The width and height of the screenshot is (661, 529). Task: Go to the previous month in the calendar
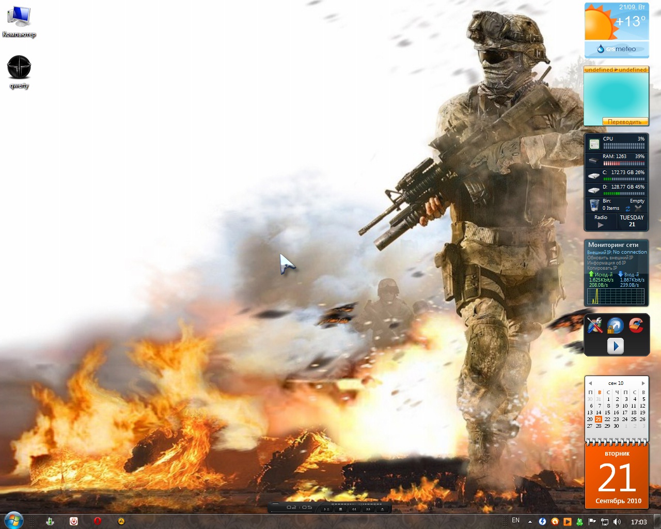(590, 383)
